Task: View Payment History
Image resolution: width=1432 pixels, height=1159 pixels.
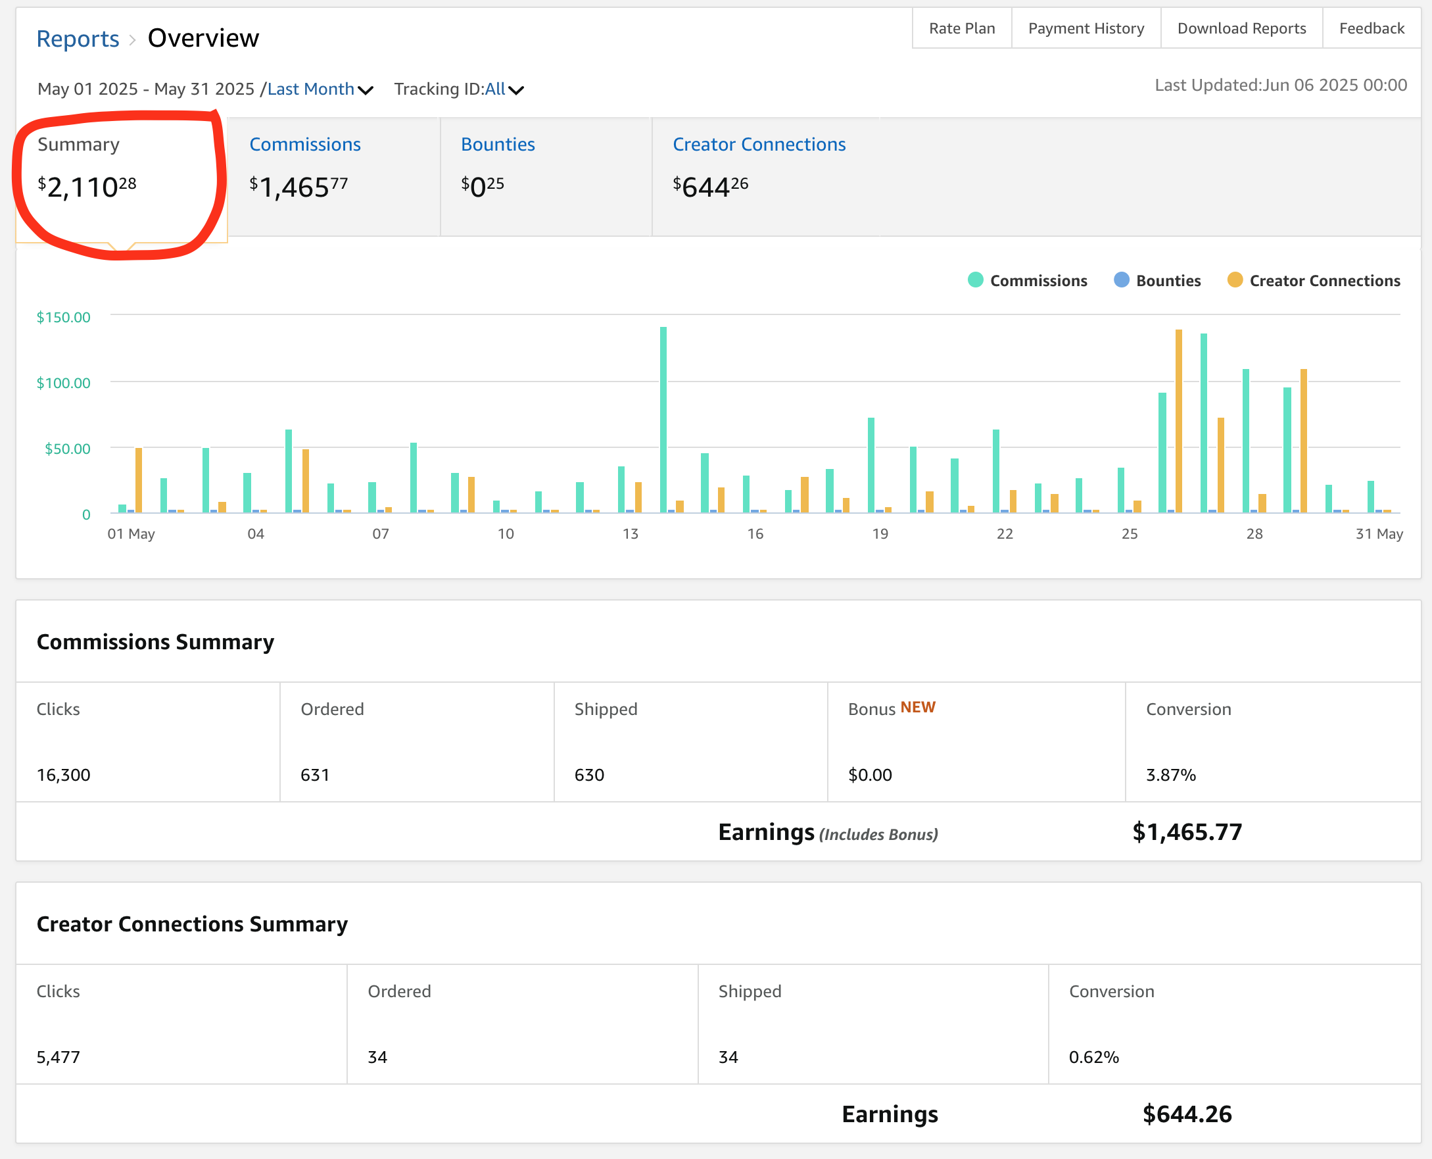Action: [x=1086, y=28]
